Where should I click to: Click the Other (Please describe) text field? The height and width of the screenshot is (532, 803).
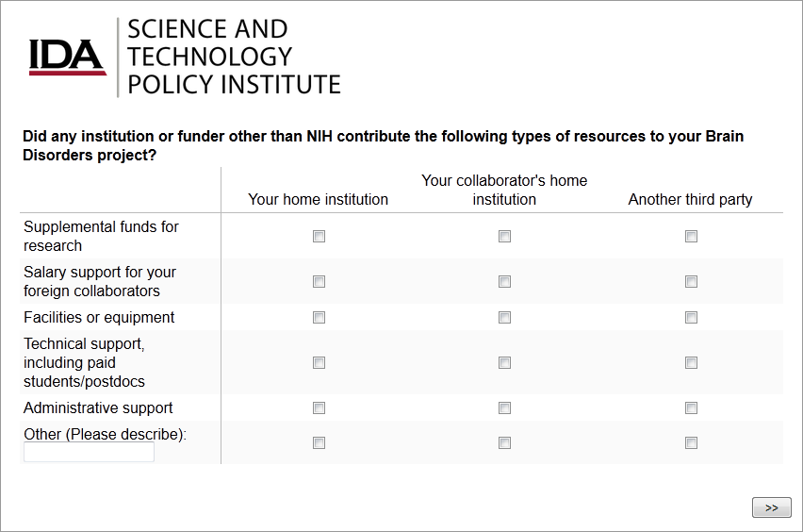coord(89,453)
